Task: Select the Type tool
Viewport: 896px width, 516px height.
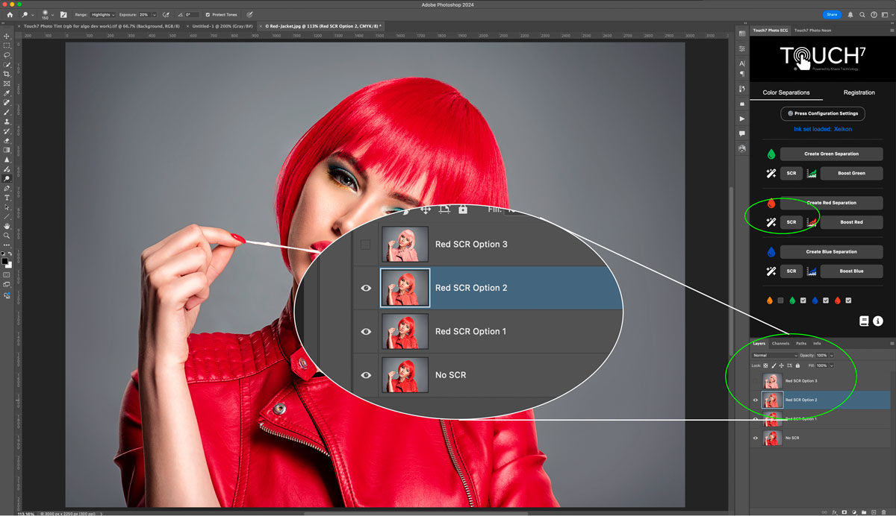Action: click(7, 198)
